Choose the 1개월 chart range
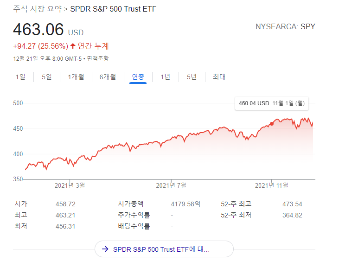 pyautogui.click(x=76, y=77)
